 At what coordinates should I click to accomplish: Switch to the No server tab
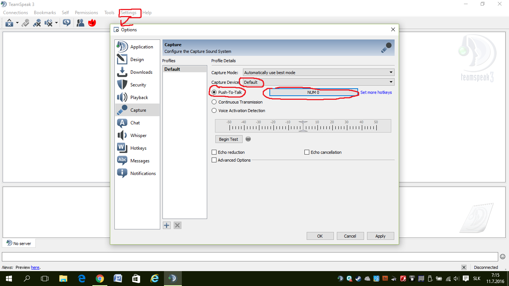tap(19, 243)
